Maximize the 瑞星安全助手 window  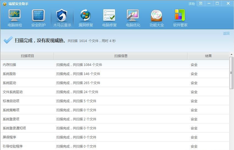point(217,3)
